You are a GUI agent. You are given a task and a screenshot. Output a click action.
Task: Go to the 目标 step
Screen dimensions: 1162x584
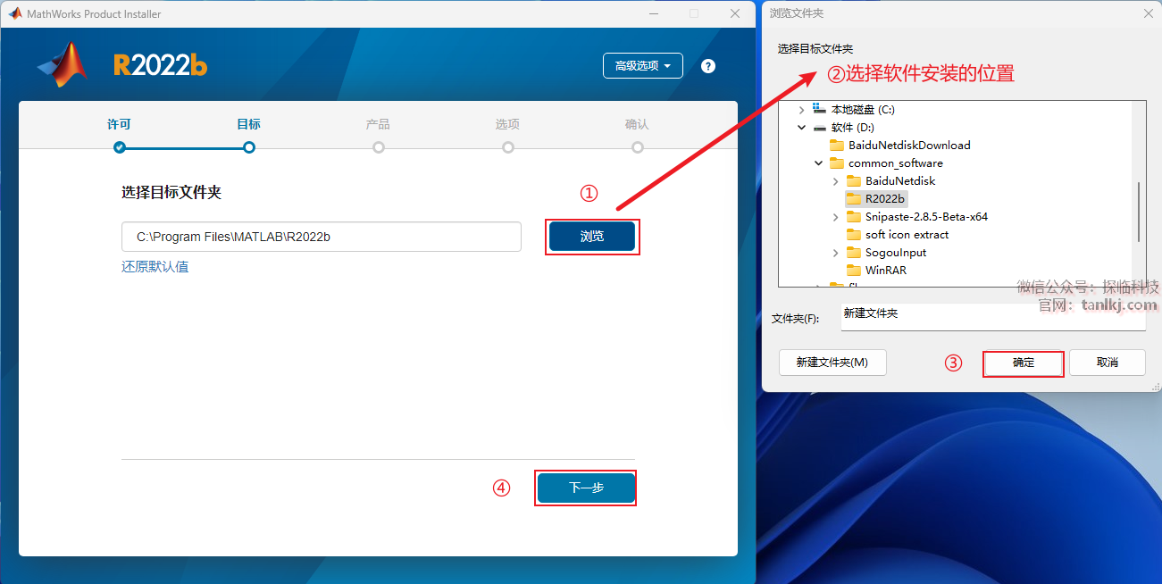(249, 146)
